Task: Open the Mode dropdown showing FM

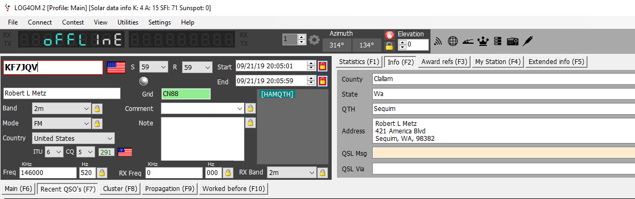Action: (x=61, y=123)
